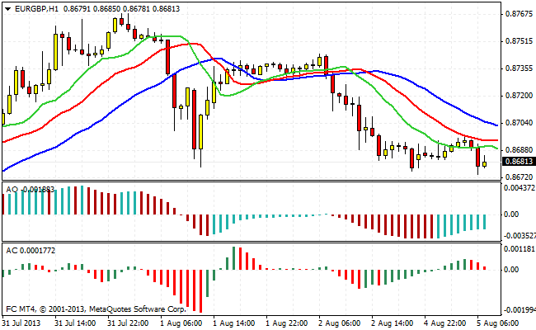Click the 2 Aug 14:00 time label
Image resolution: width=536 pixels, height=330 pixels.
pyautogui.click(x=393, y=323)
